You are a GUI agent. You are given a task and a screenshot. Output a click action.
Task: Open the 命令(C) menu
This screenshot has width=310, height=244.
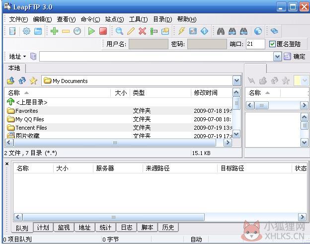(90, 19)
